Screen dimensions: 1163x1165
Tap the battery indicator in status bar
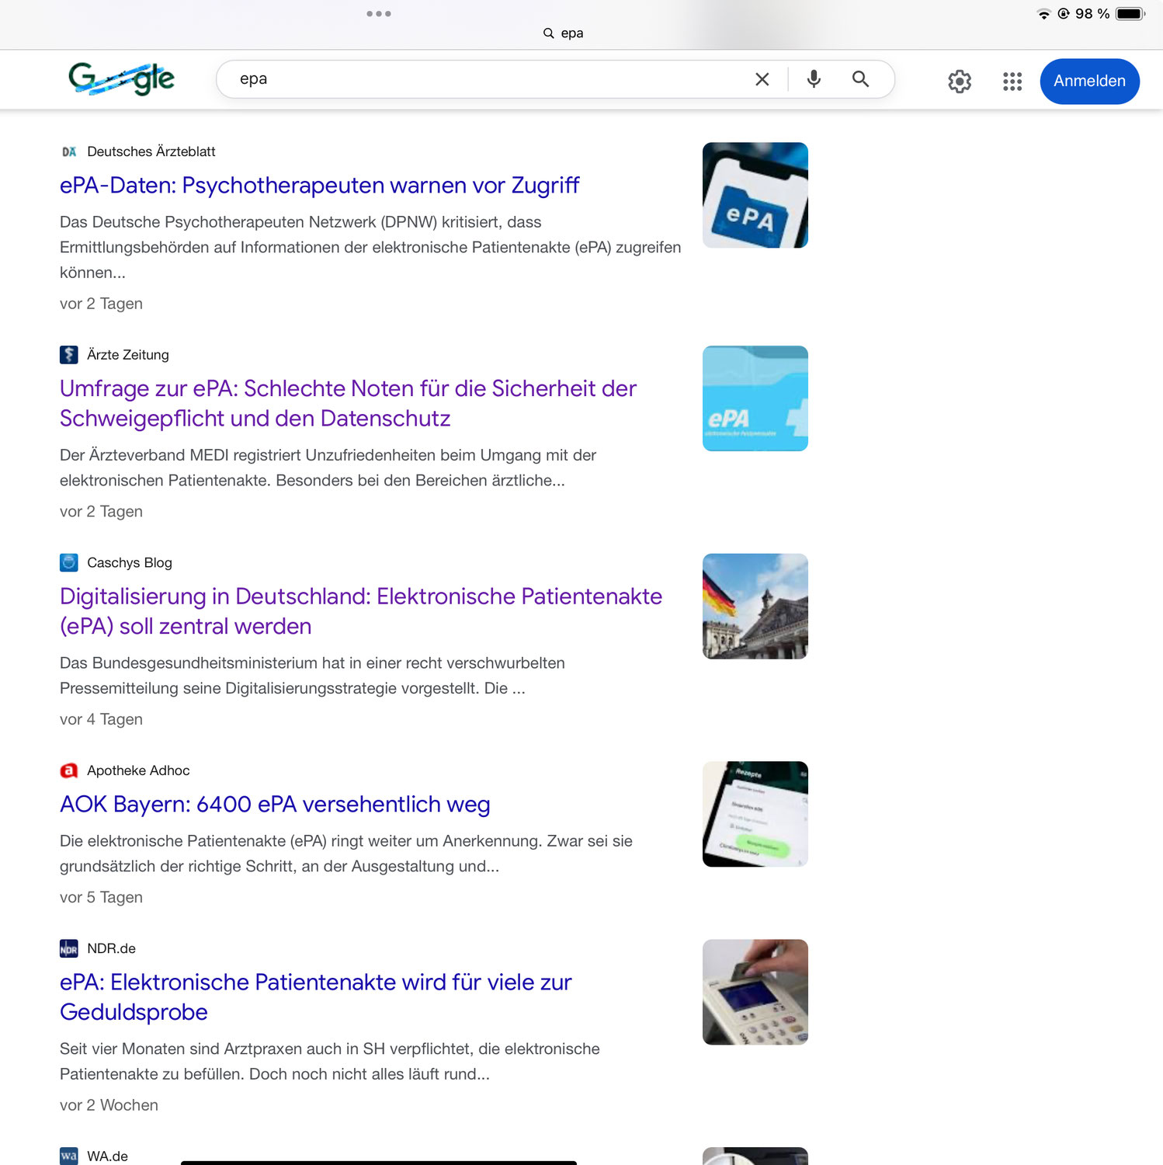click(x=1130, y=14)
